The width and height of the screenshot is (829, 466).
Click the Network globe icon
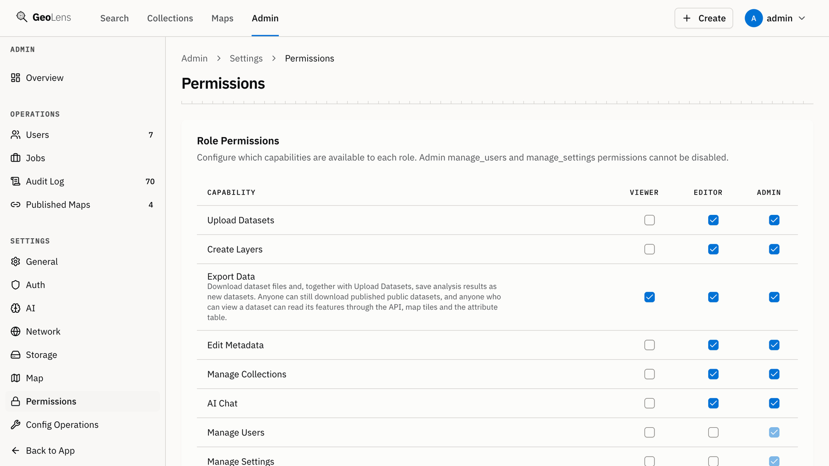pos(16,331)
